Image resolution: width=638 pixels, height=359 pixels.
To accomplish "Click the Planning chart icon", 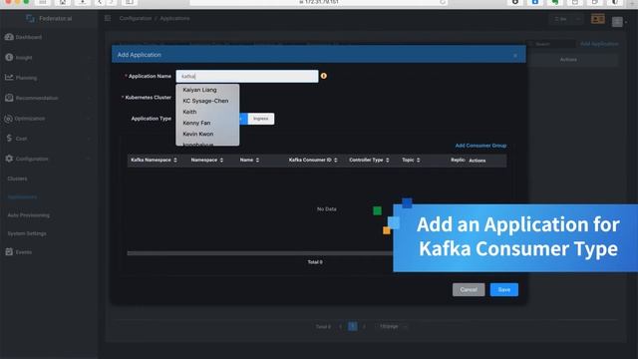I will [x=9, y=78].
